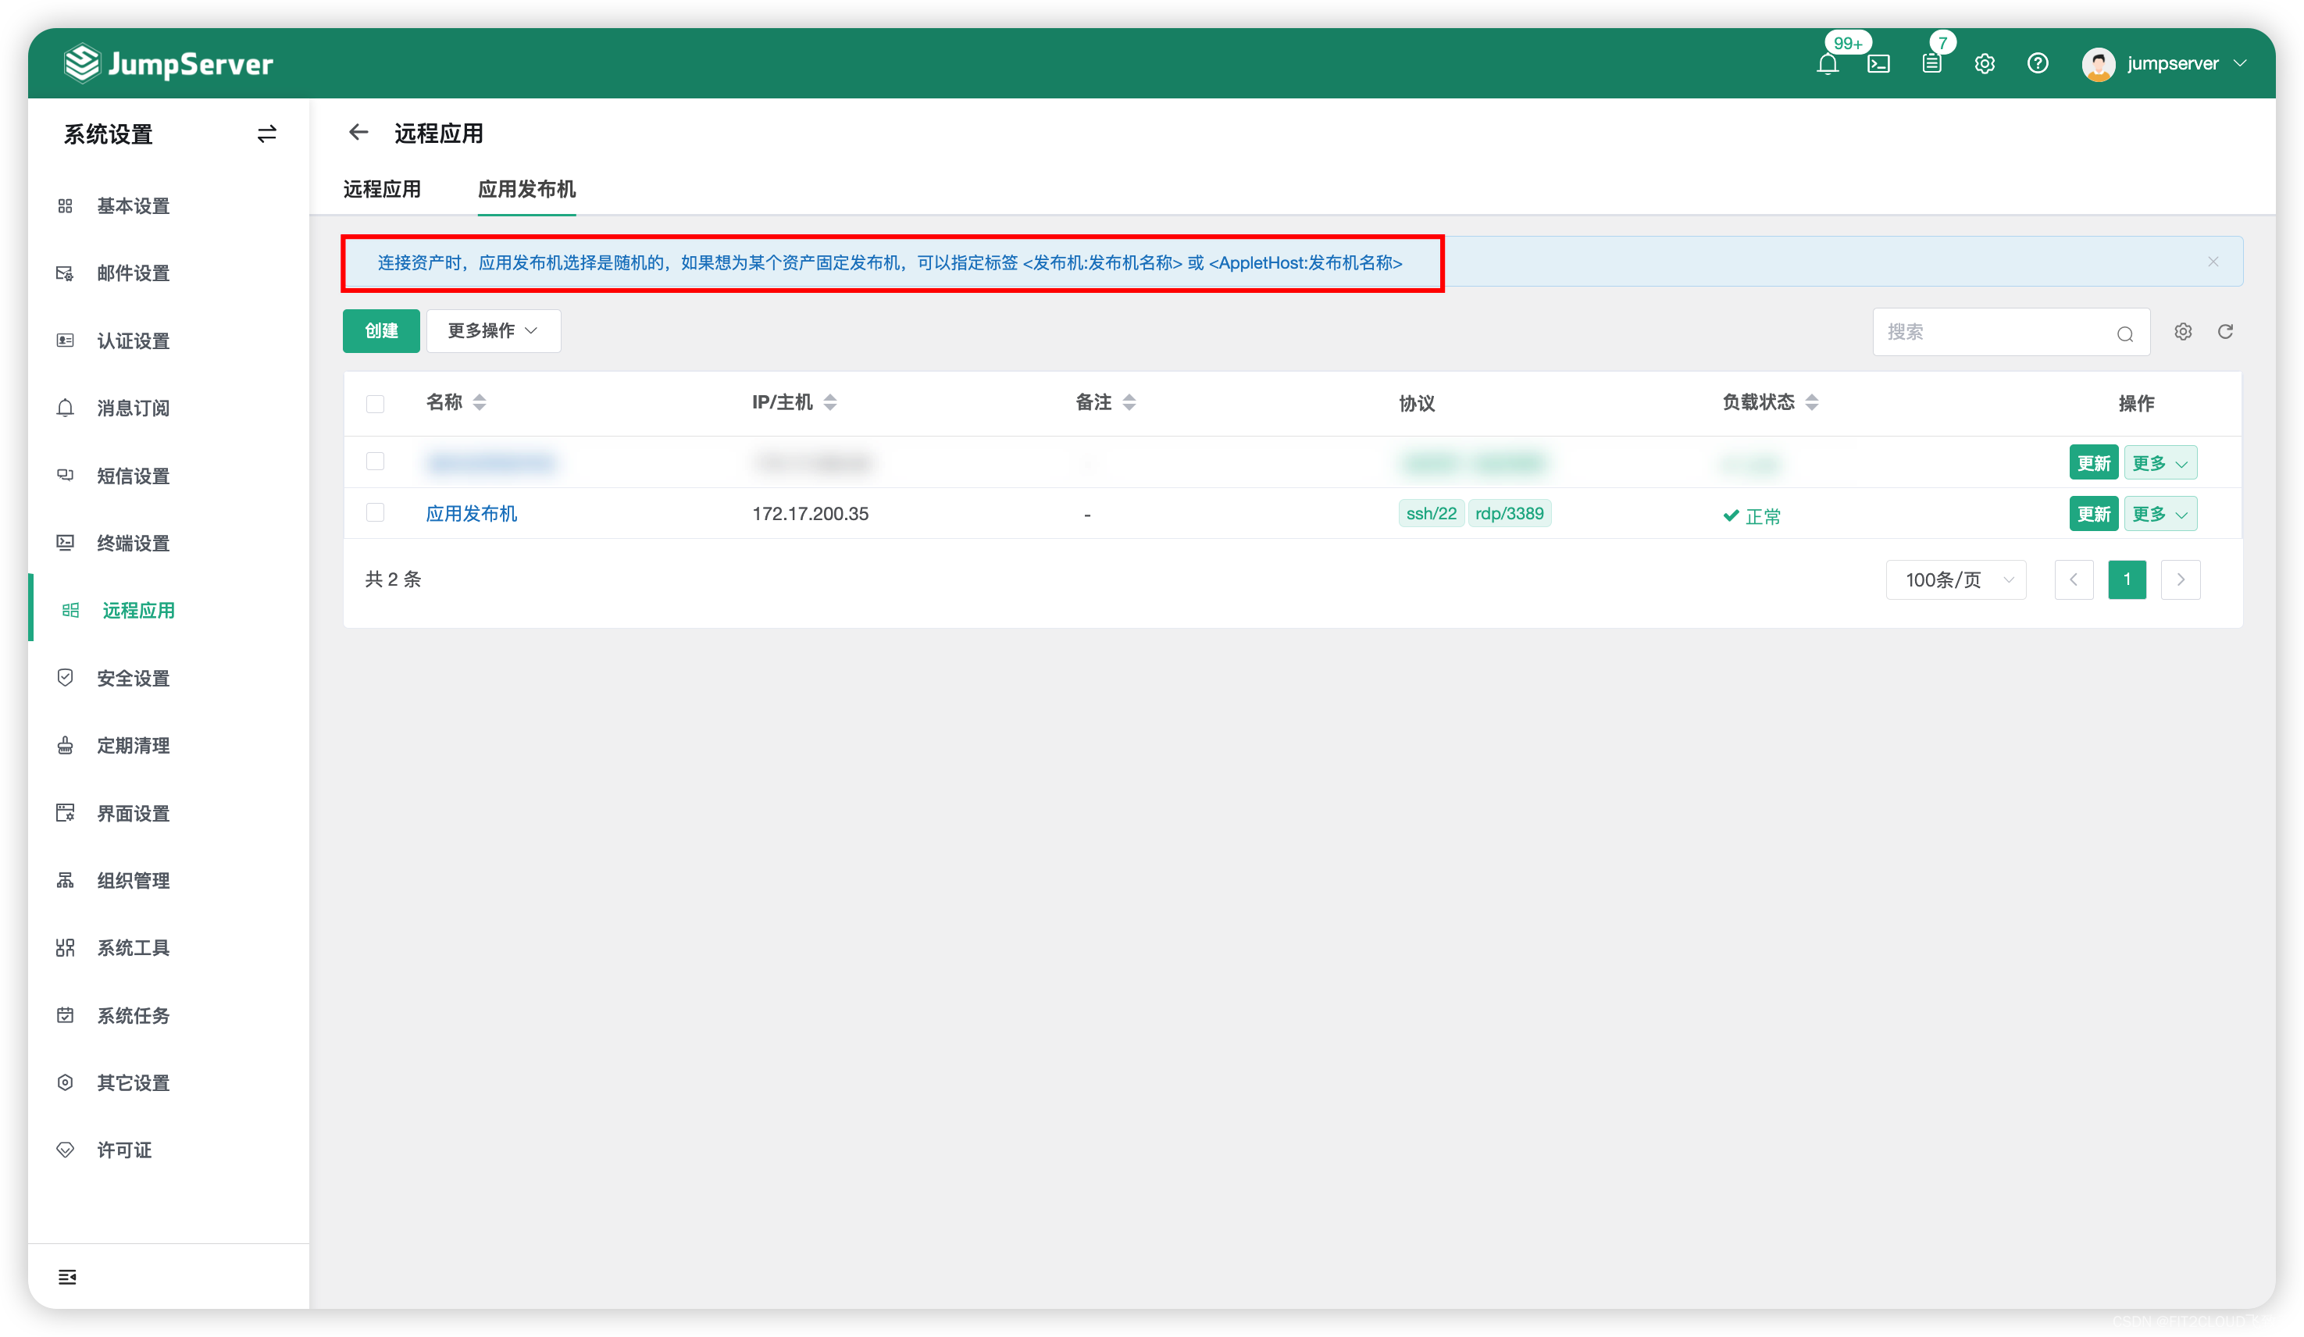Open the web terminal icon in top bar
Image resolution: width=2304 pixels, height=1337 pixels.
point(1880,63)
